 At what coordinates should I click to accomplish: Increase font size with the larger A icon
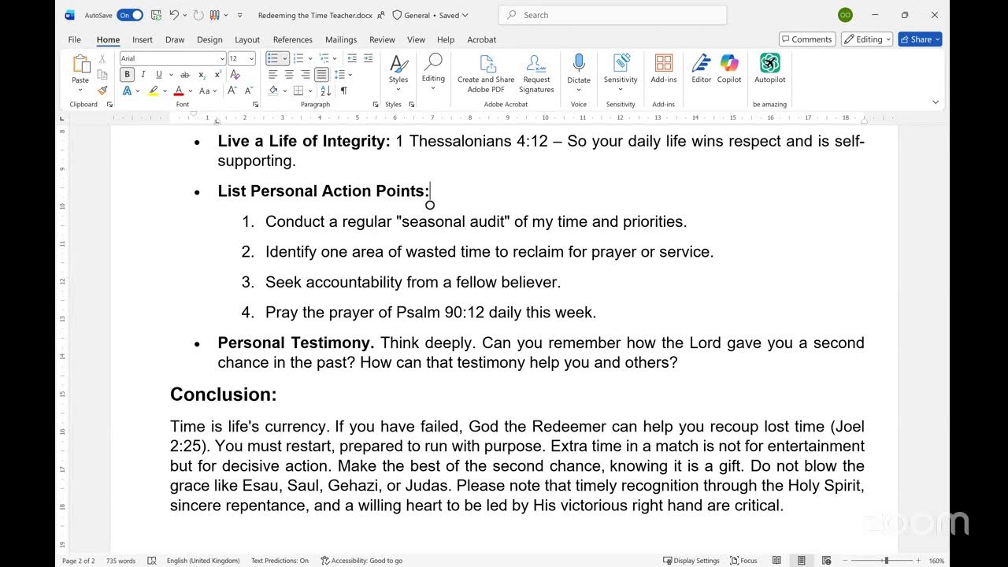click(232, 91)
